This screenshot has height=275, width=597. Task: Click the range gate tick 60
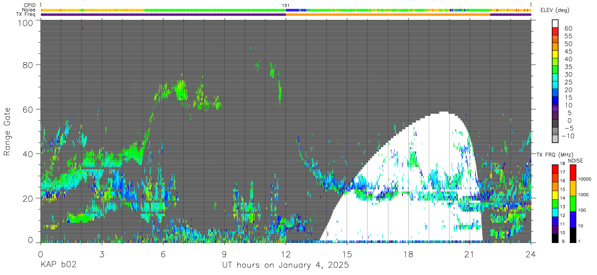28,109
